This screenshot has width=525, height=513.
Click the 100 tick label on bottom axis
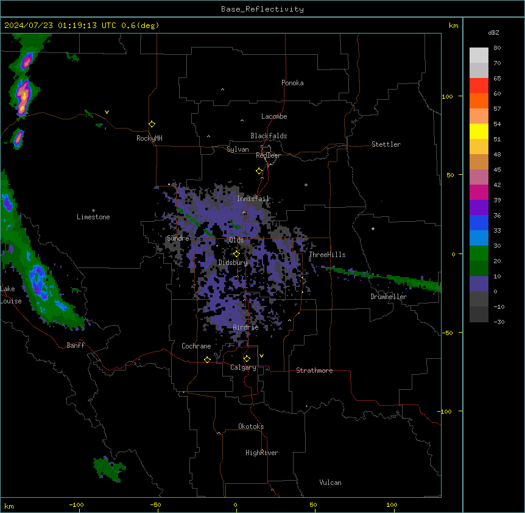[392, 504]
